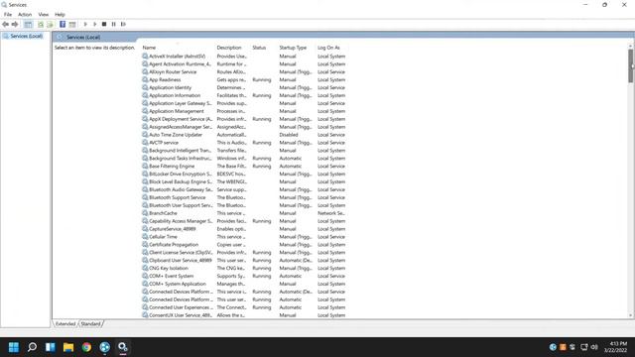Image resolution: width=635 pixels, height=357 pixels.
Task: Click the Pause Service toolbar icon
Action: pos(114,24)
